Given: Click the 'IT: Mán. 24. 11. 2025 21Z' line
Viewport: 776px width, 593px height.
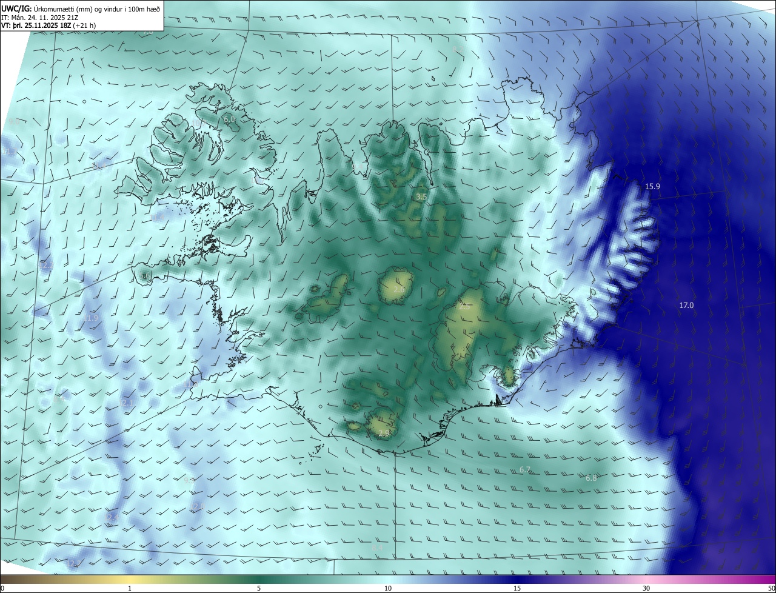Looking at the screenshot, I should [41, 18].
